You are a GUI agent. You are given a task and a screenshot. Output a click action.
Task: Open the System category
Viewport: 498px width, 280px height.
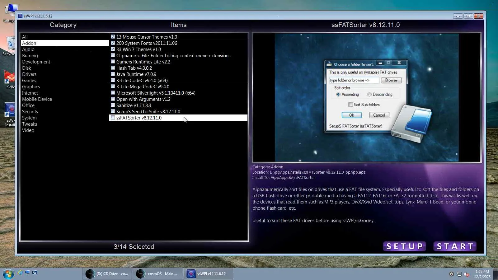pyautogui.click(x=65, y=118)
